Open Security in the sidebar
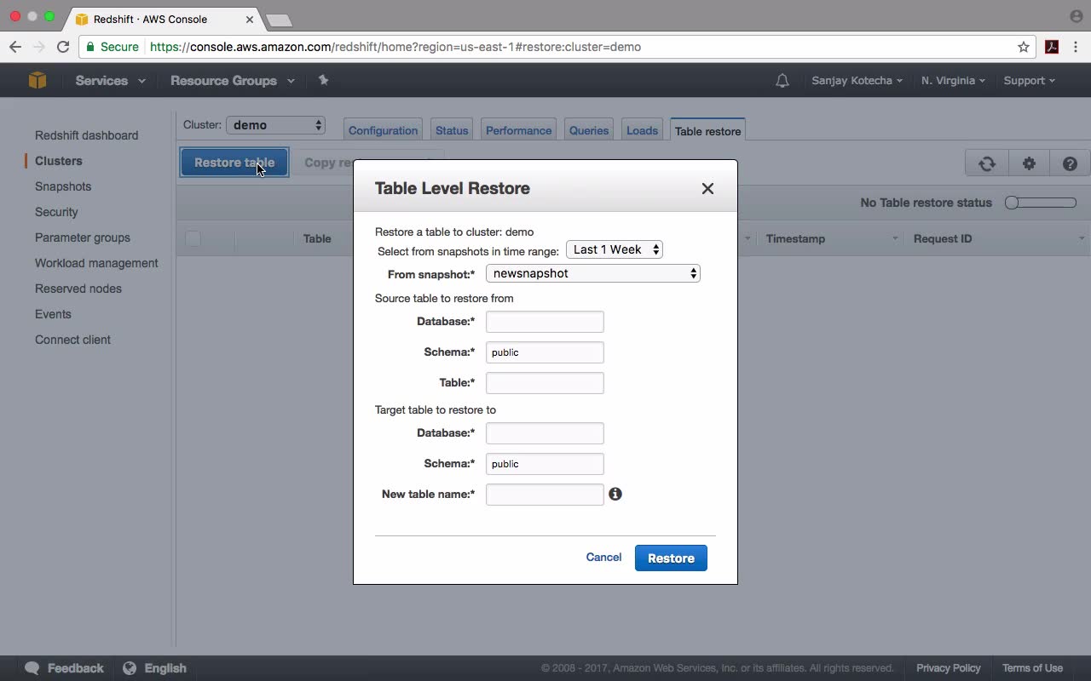Viewport: 1091px width, 681px height. [56, 212]
